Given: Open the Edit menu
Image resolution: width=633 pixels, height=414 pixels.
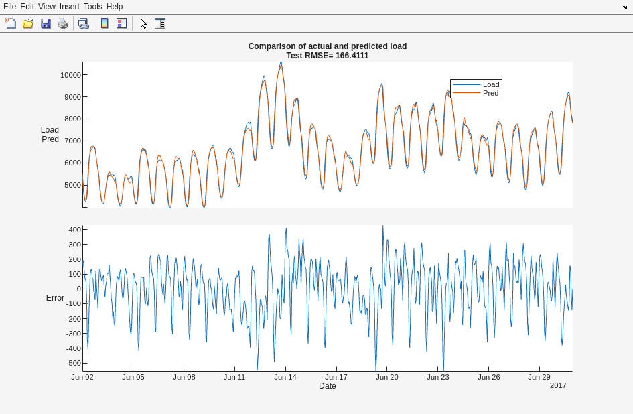Looking at the screenshot, I should pyautogui.click(x=27, y=7).
